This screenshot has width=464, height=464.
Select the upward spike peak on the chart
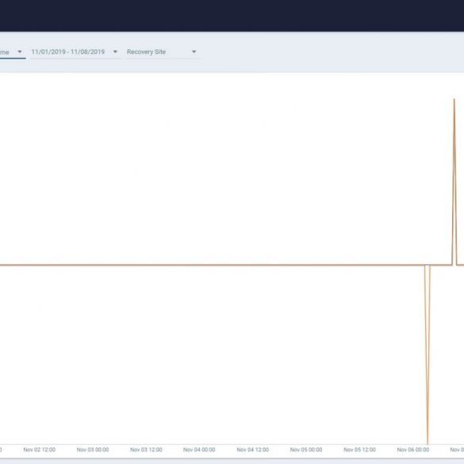pyautogui.click(x=454, y=99)
